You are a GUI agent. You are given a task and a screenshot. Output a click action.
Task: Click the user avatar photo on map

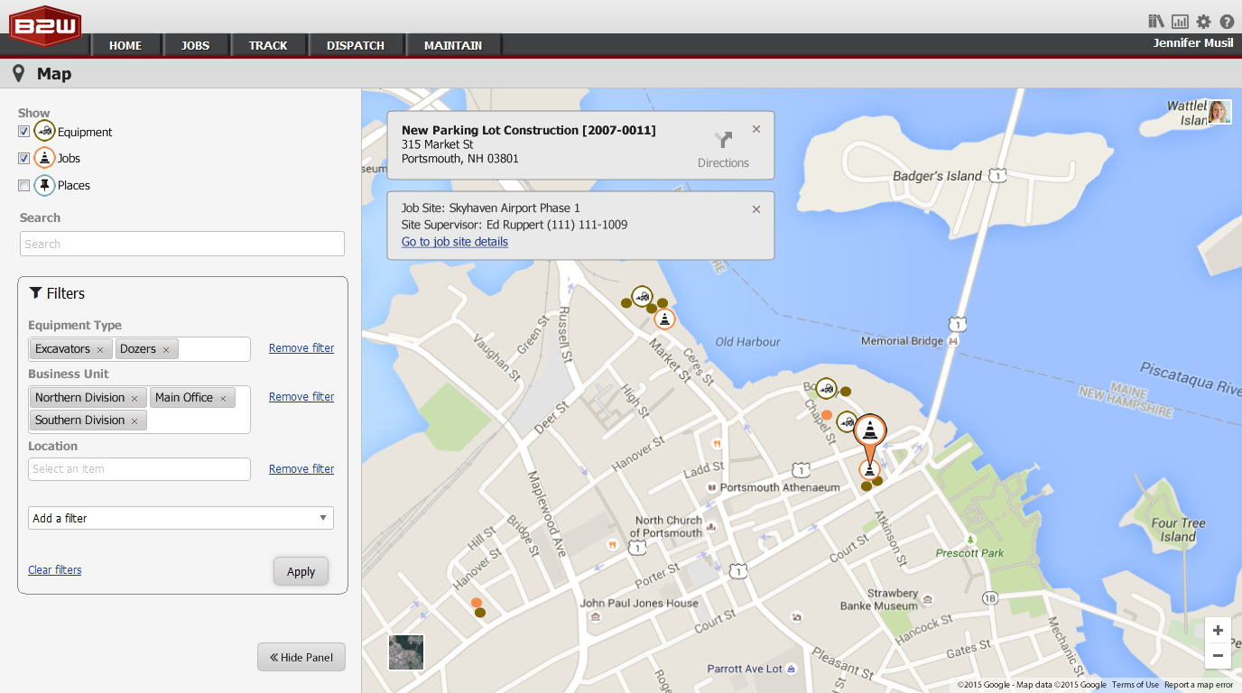[x=1219, y=112]
